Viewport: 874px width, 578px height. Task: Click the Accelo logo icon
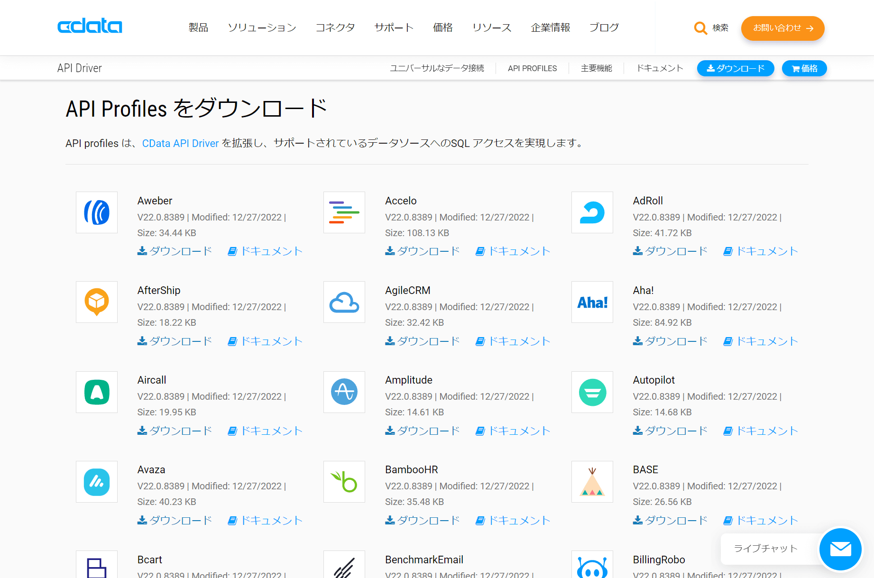coord(344,212)
